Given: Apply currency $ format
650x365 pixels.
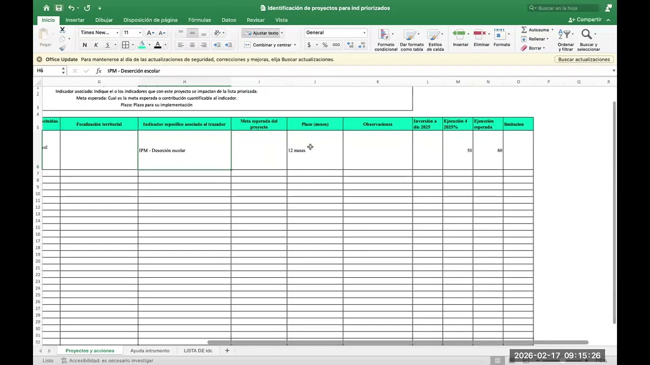Looking at the screenshot, I should 309,45.
